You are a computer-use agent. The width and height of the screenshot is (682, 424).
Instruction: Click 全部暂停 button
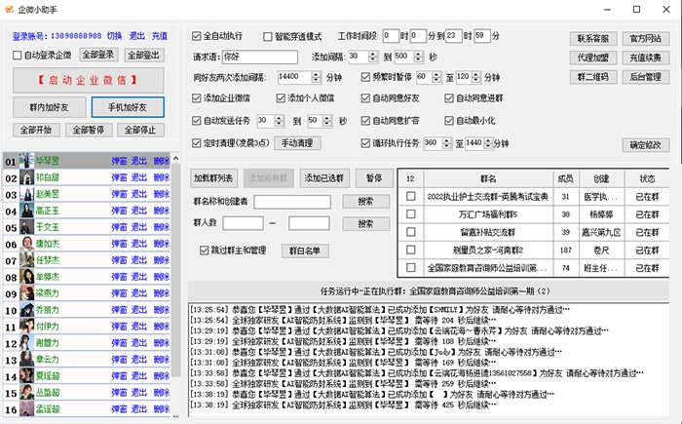[x=89, y=130]
